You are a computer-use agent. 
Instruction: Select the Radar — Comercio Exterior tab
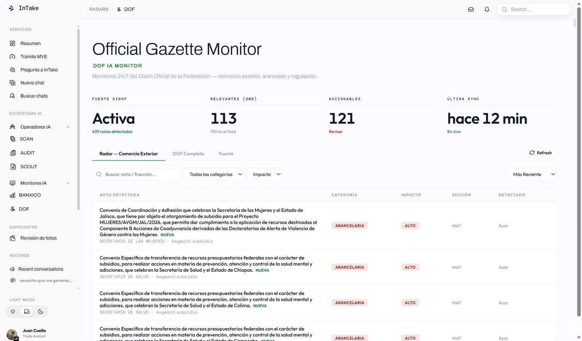click(x=128, y=153)
